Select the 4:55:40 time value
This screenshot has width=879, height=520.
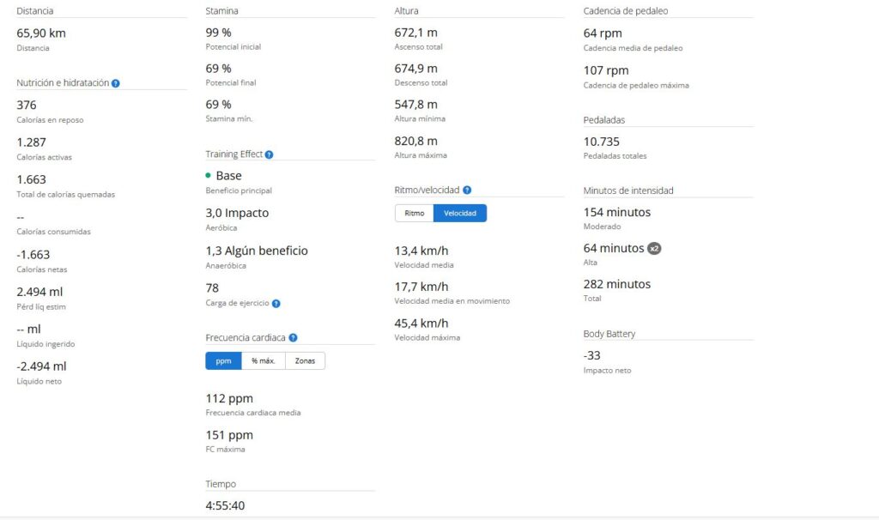pyautogui.click(x=225, y=505)
